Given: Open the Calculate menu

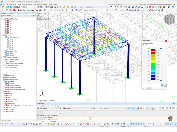Looking at the screenshot, I should [24, 5].
